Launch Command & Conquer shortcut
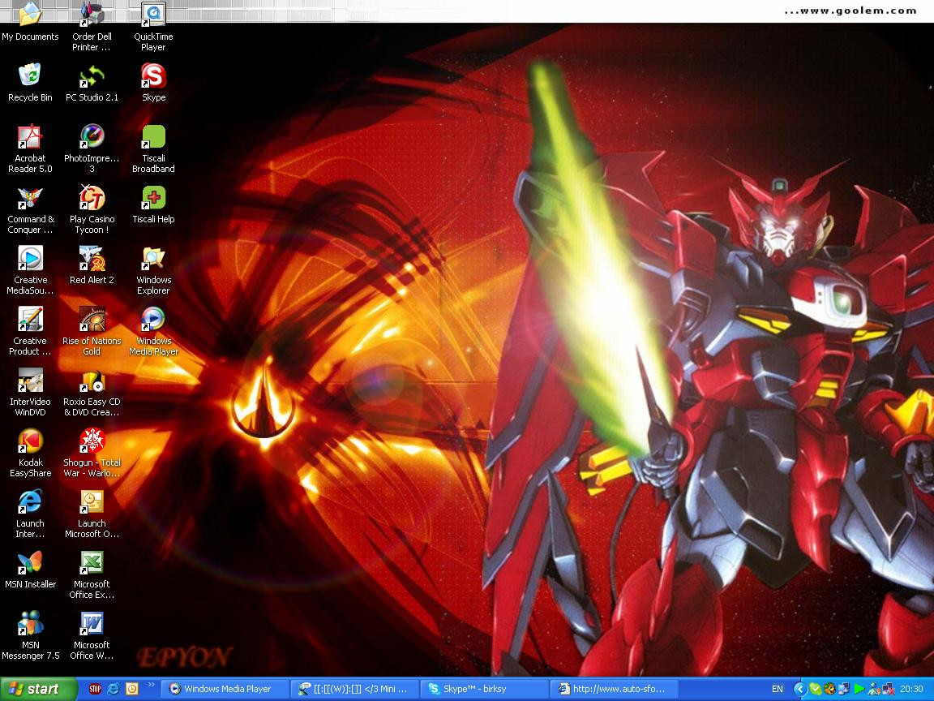The image size is (934, 701). point(30,209)
